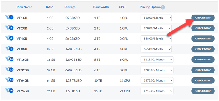Viewport: 219px width, 101px height.
Task: Click the 6 CPU value
Action: [124, 60]
